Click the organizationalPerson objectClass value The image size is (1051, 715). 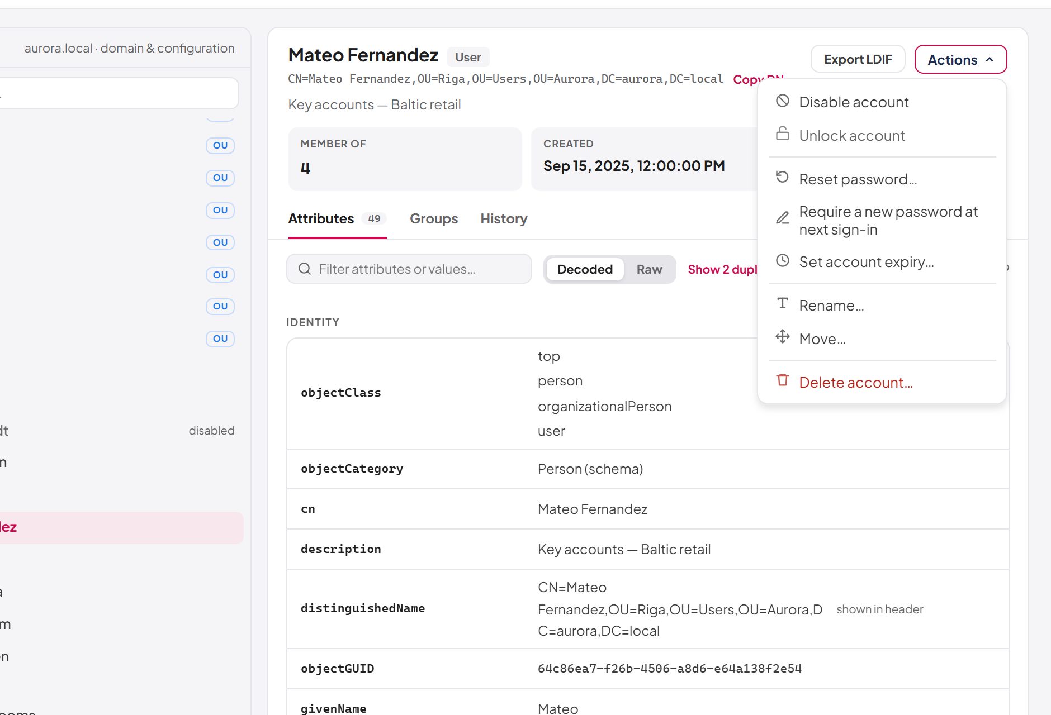[x=605, y=407]
